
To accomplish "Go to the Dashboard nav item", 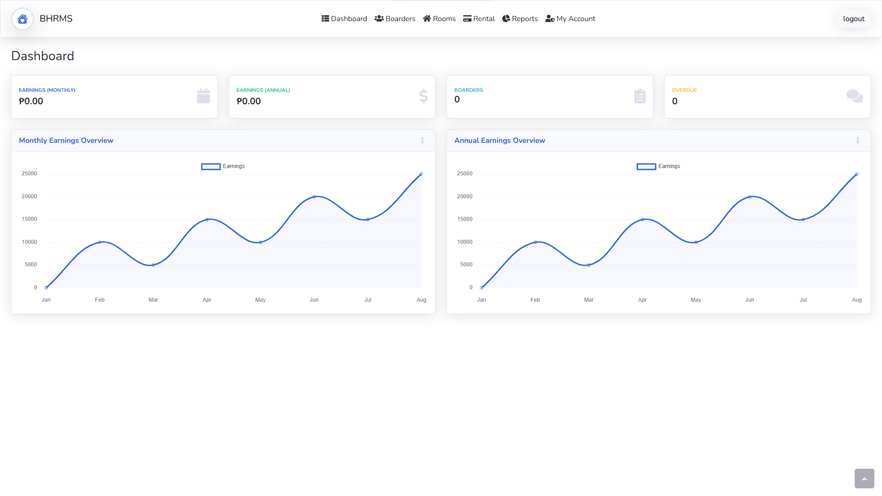I will pyautogui.click(x=344, y=19).
